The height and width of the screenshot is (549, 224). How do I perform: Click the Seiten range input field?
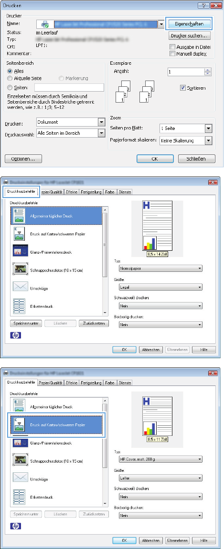tap(69, 87)
